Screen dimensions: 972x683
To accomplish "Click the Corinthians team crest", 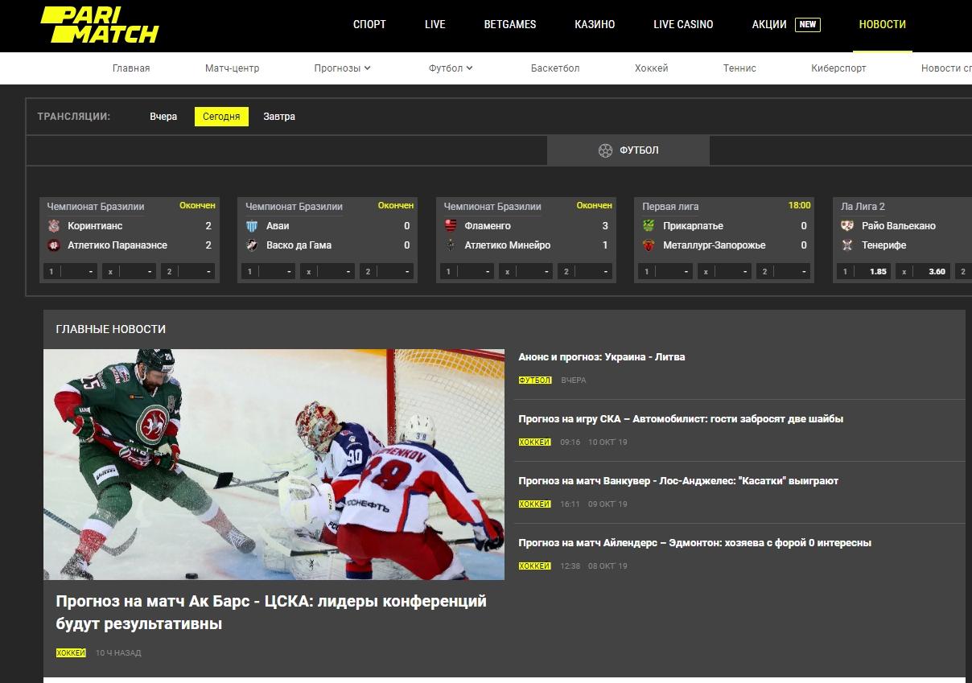I will click(x=54, y=226).
